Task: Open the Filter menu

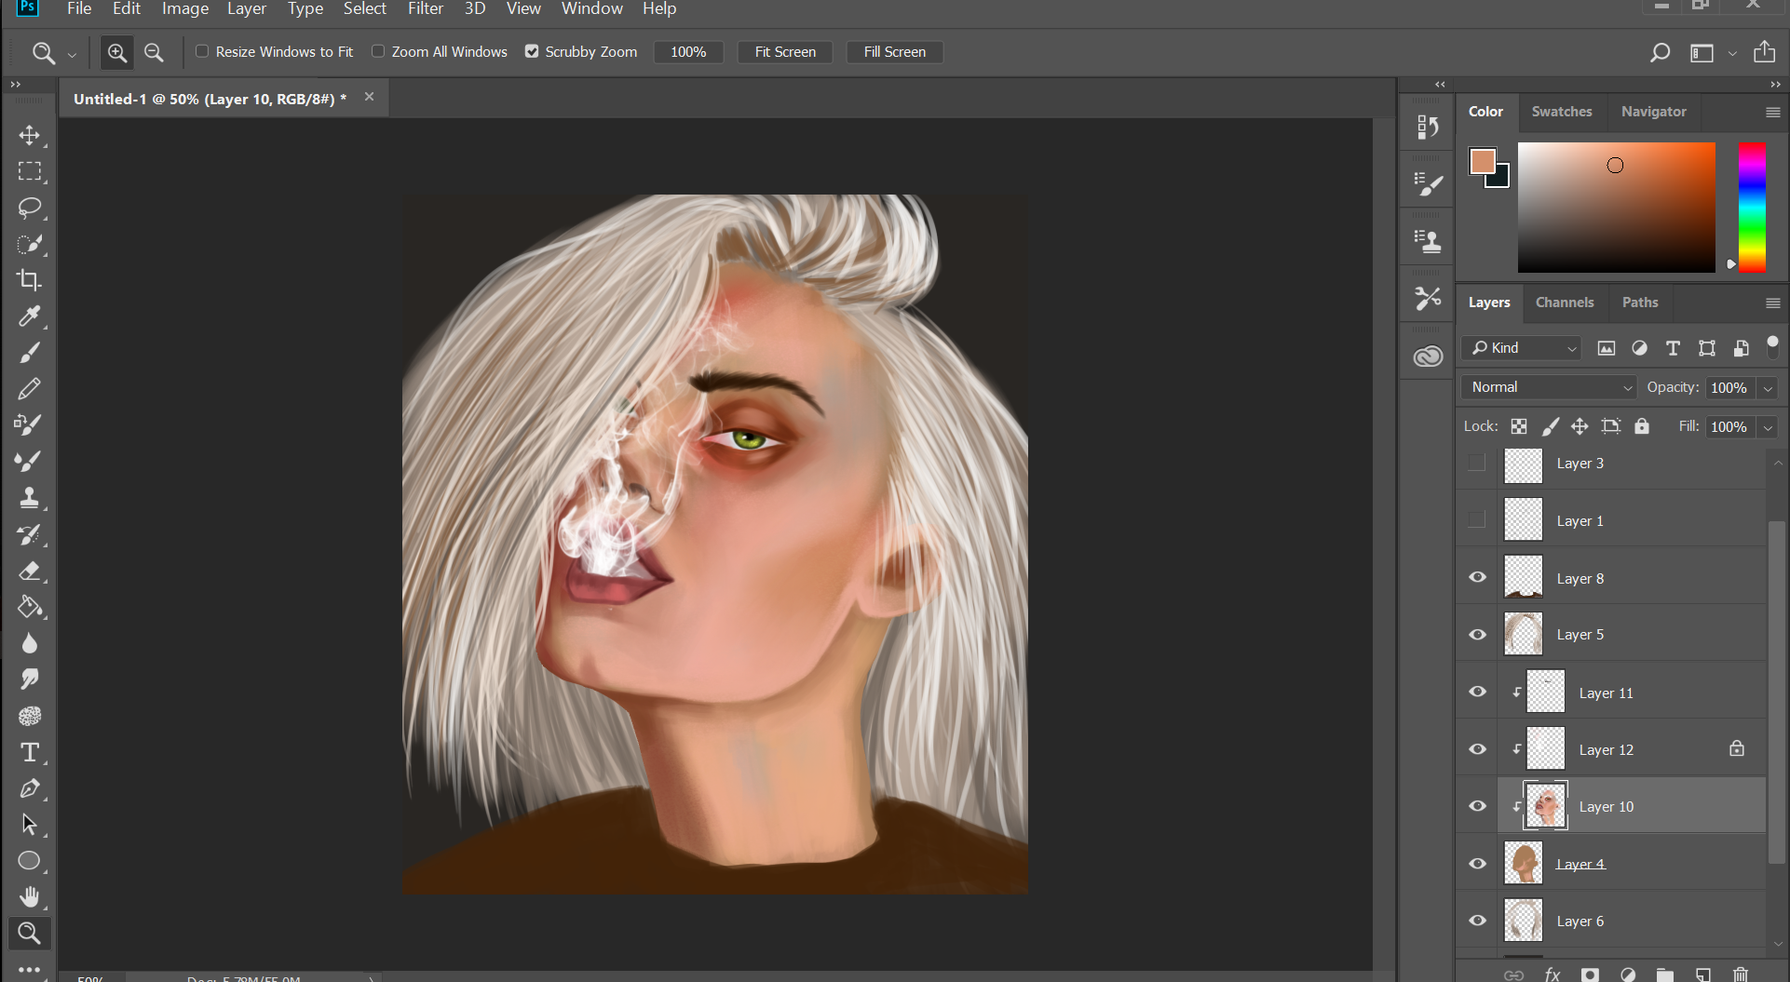Action: pyautogui.click(x=426, y=8)
